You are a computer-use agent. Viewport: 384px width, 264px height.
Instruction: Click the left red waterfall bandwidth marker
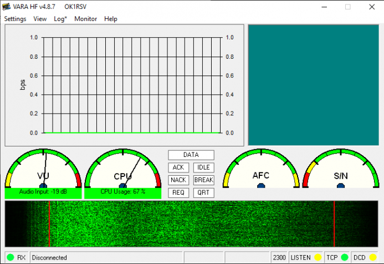click(49, 224)
